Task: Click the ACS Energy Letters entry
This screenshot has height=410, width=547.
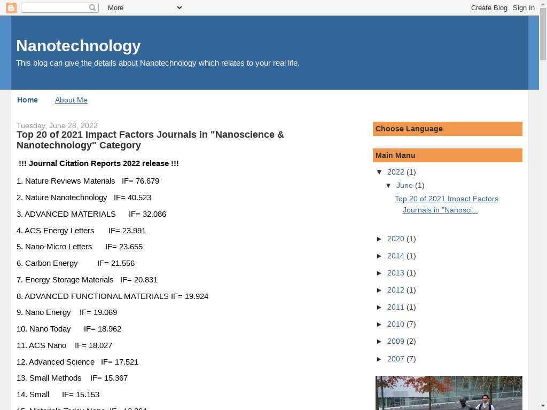Action: [81, 231]
